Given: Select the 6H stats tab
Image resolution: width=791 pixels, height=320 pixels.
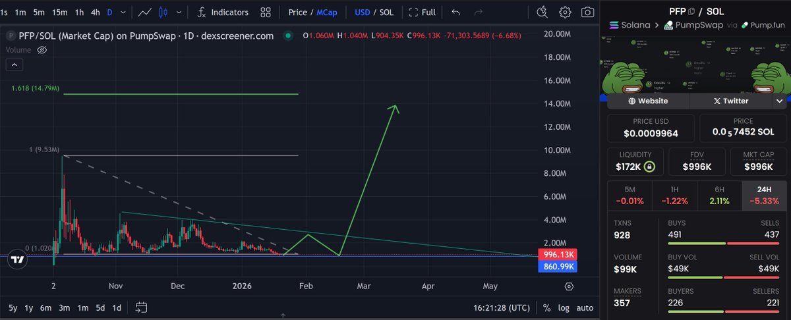Looking at the screenshot, I should coord(718,196).
